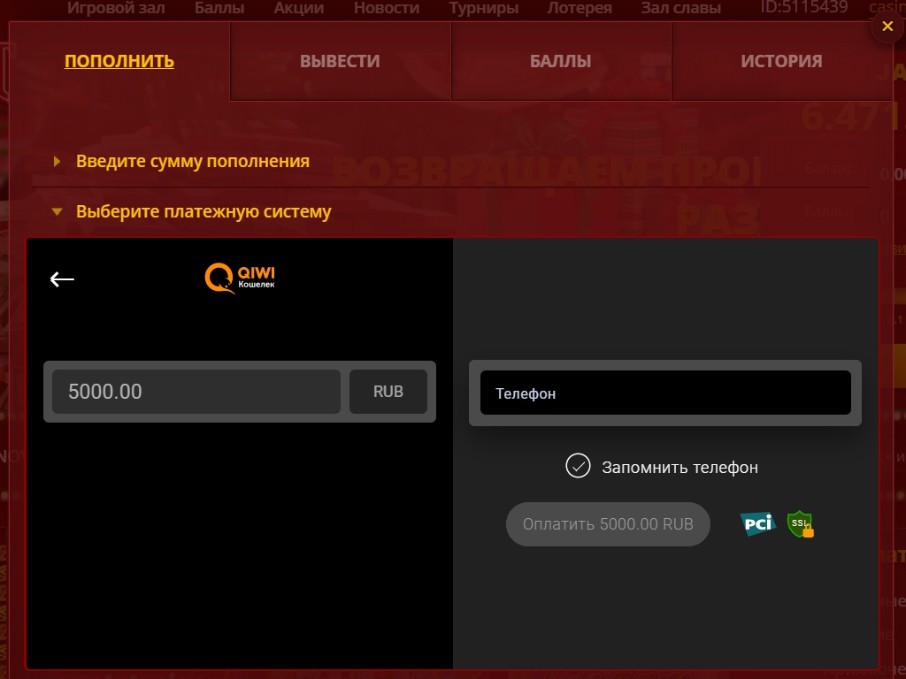This screenshot has height=679, width=906.
Task: Select the ПОПОЛНИТЬ tab
Action: pyautogui.click(x=119, y=61)
